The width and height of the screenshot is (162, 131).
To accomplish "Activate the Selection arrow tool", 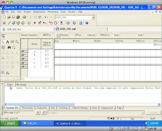I will click(3, 42).
